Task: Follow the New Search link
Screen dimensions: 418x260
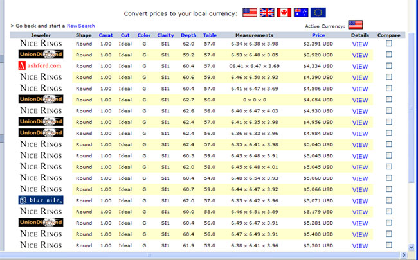Action: (x=80, y=26)
